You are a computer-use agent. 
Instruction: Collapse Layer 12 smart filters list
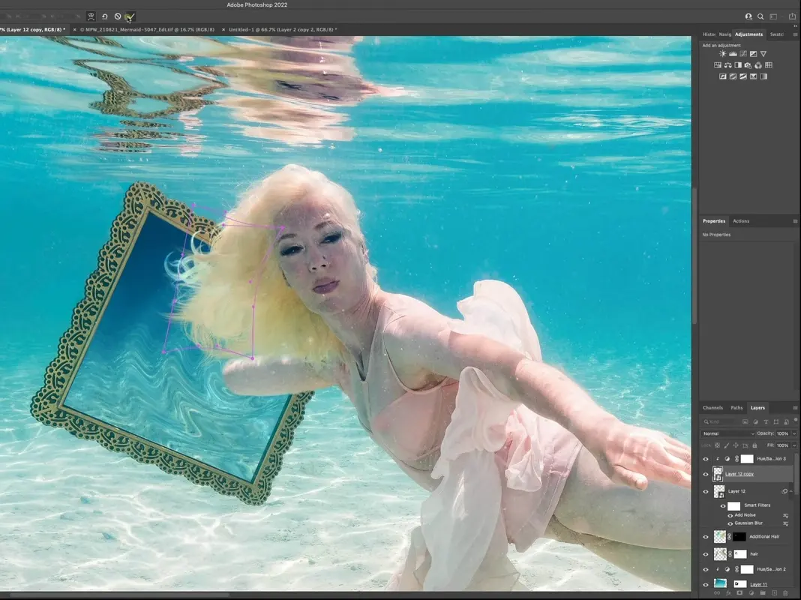[x=791, y=492]
